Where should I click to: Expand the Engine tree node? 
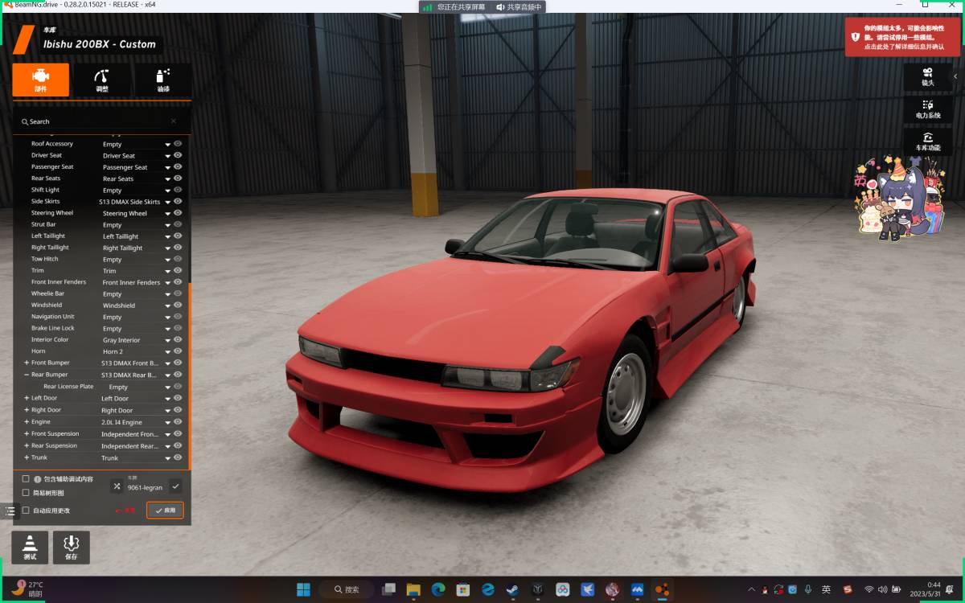27,421
